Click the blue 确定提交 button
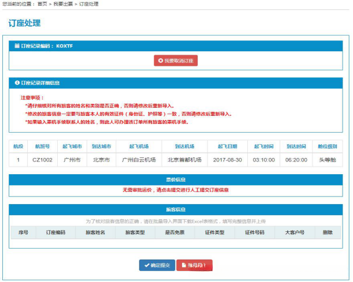 [x=157, y=265]
